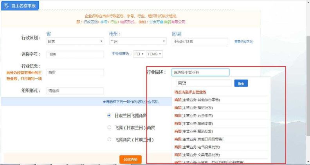Select radio option 飞腾（甘肃兰州）商贸
This screenshot has height=165, width=310.
[109, 128]
